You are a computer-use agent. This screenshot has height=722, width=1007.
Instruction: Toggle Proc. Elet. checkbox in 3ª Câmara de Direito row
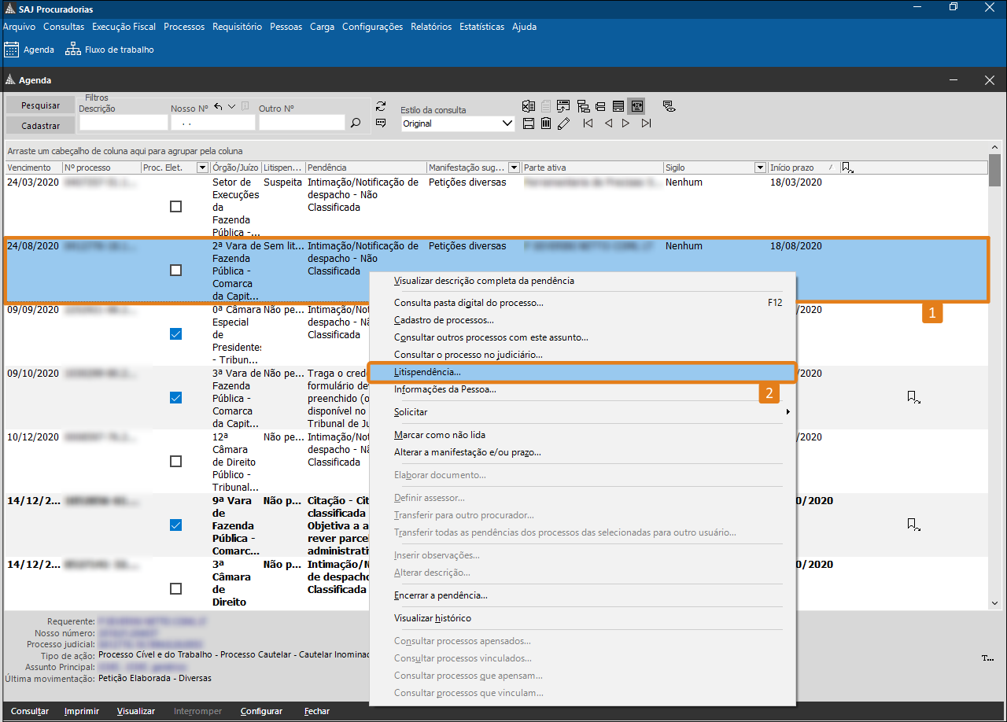pyautogui.click(x=175, y=588)
